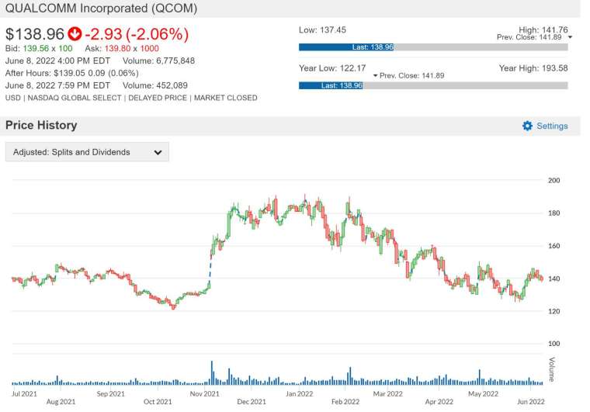Click the 160 price axis label
590x412 pixels.
554,246
